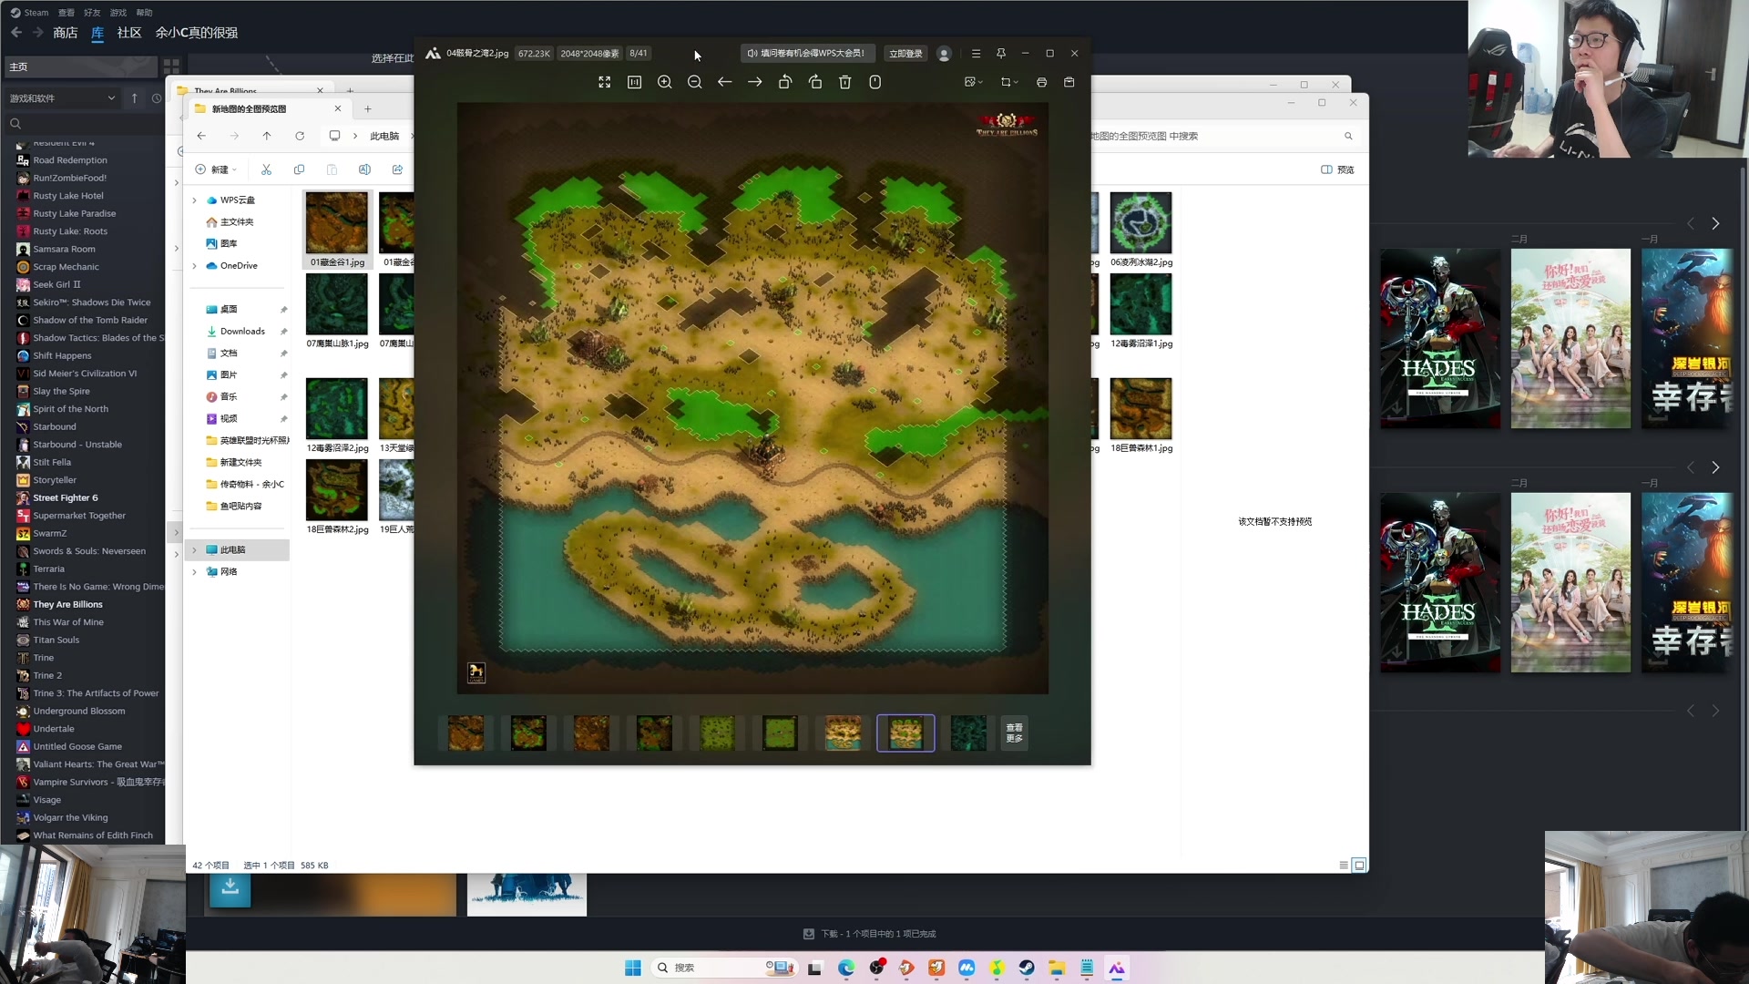Copy selected file in Explorer toolbar
The width and height of the screenshot is (1749, 984).
click(x=299, y=169)
